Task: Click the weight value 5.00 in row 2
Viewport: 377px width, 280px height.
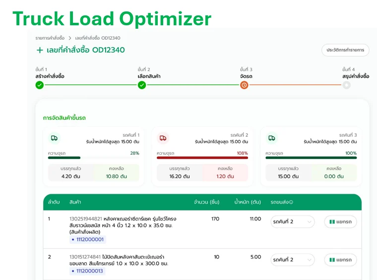Action: click(256, 257)
